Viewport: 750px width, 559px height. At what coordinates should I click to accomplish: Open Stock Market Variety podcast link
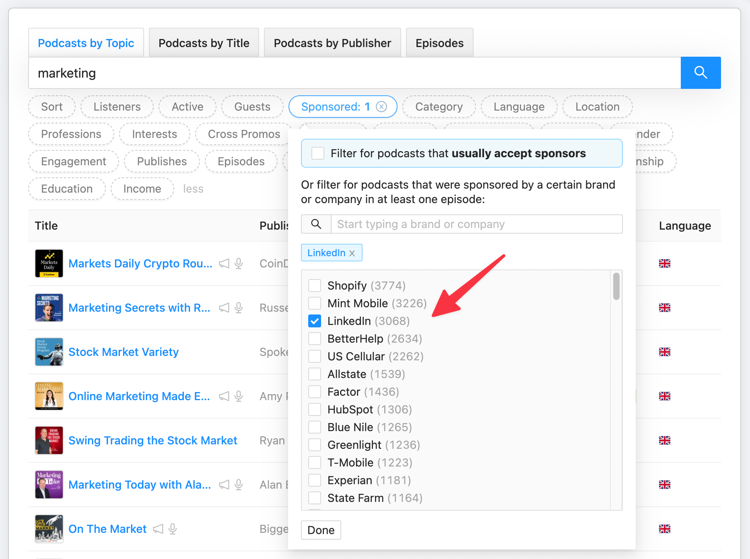124,352
